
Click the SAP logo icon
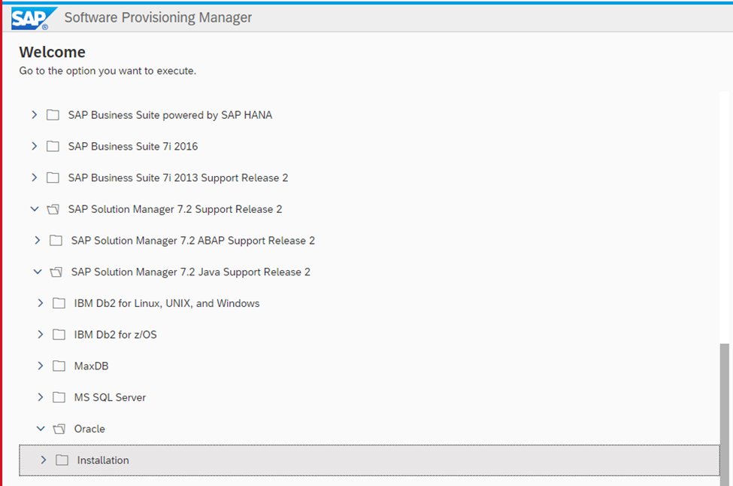33,18
